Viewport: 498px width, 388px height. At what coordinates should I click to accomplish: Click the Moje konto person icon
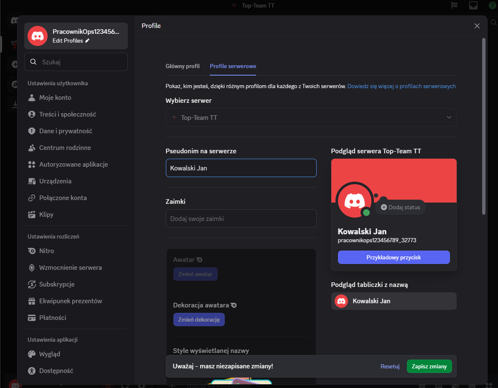tap(32, 97)
